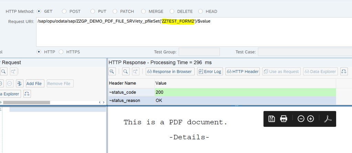
Task: Select the ~status_code cell
Action: click(131, 92)
